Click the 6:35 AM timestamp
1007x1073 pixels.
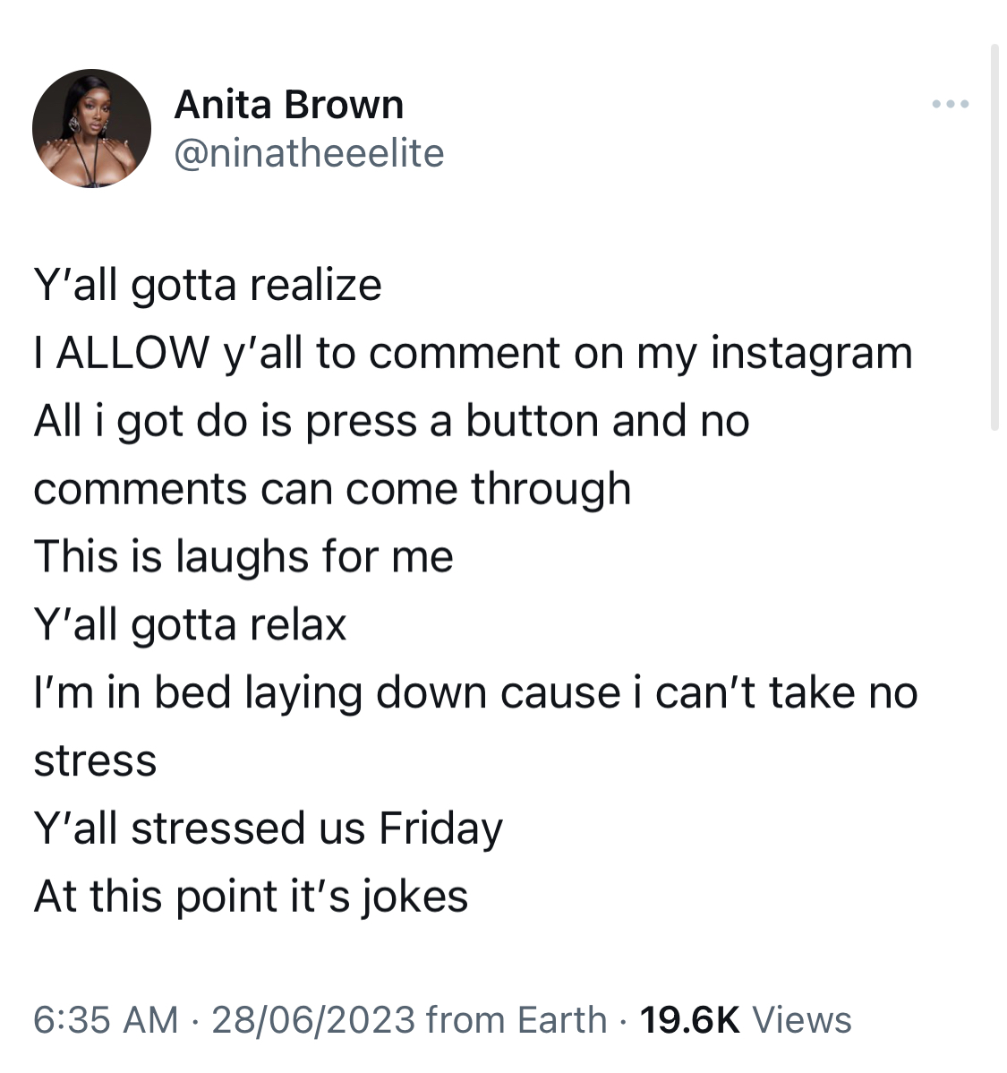pos(106,1019)
